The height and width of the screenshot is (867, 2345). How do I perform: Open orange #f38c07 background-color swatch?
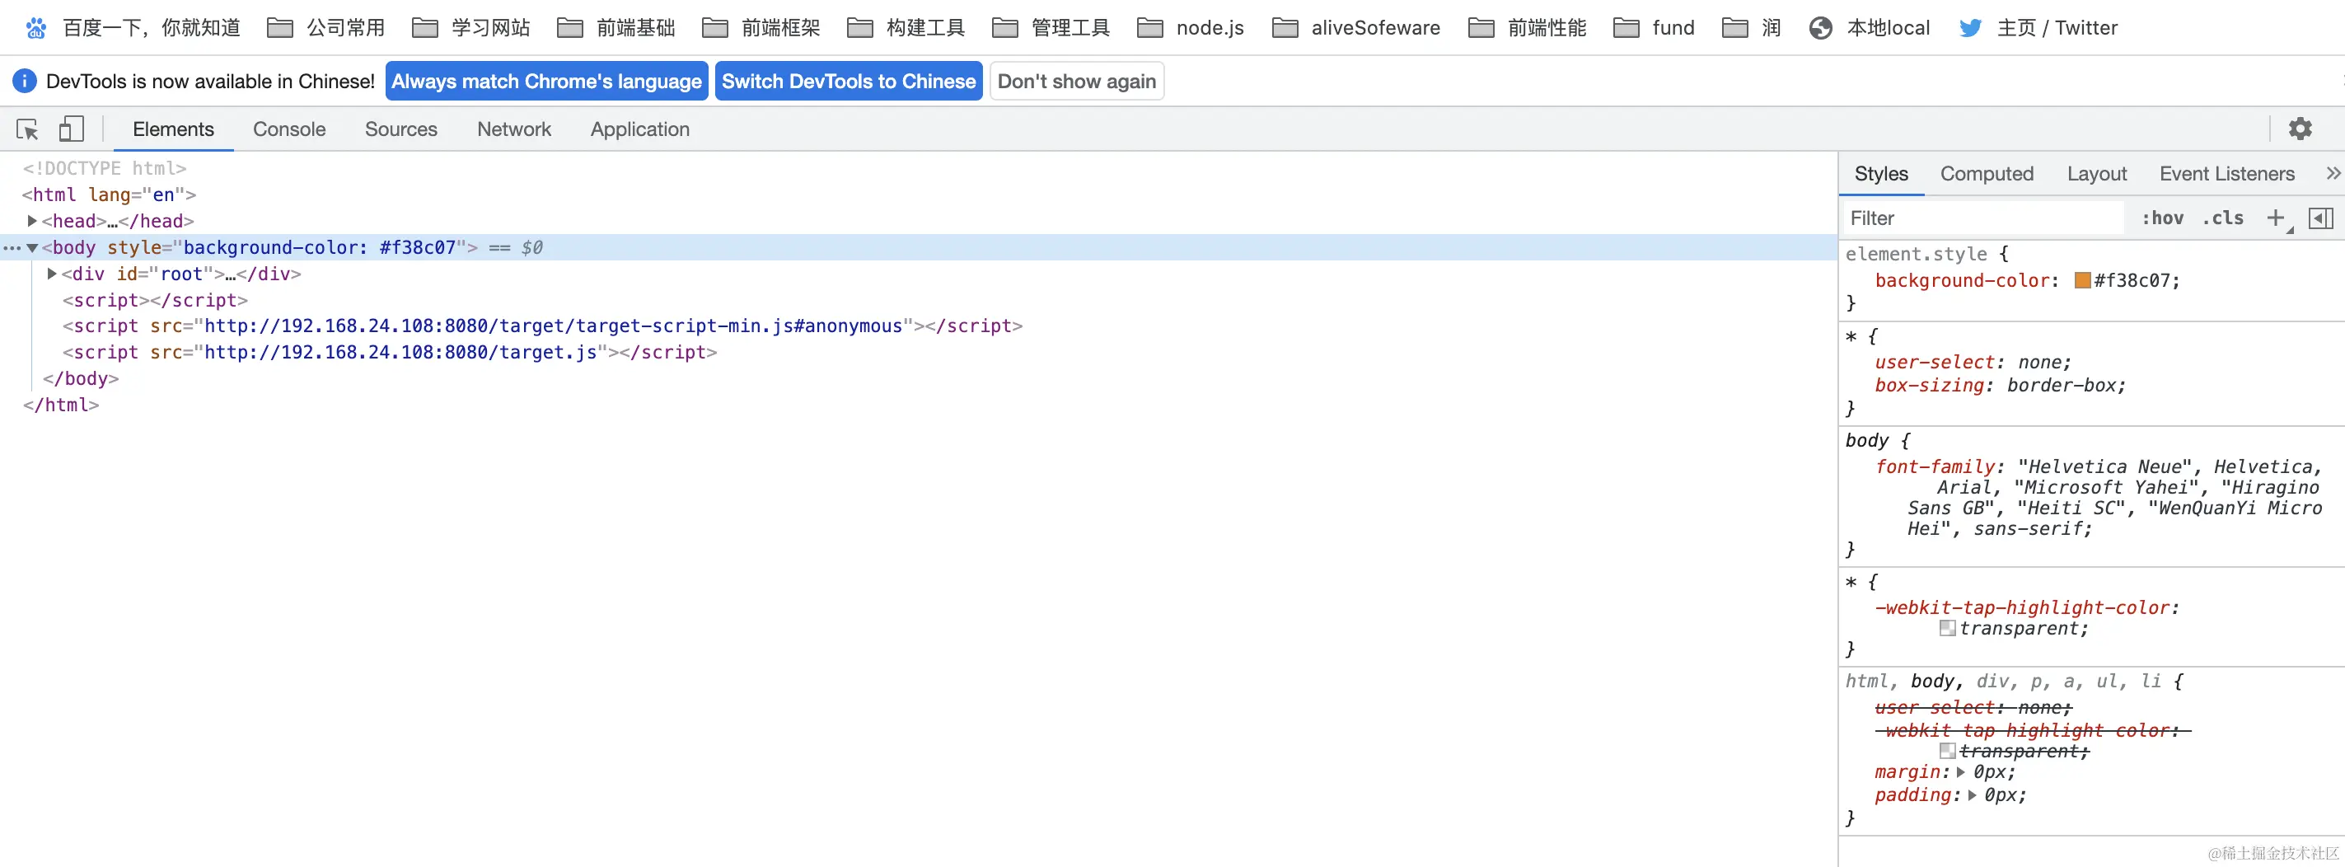pos(2082,280)
